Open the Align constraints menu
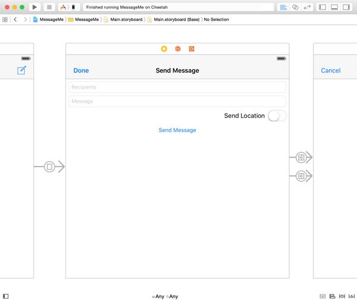 [x=333, y=296]
